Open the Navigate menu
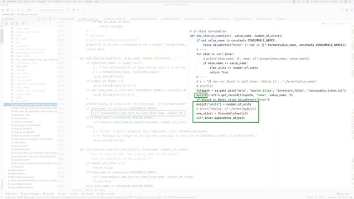The width and height of the screenshot is (354, 199). pyautogui.click(x=41, y=2)
